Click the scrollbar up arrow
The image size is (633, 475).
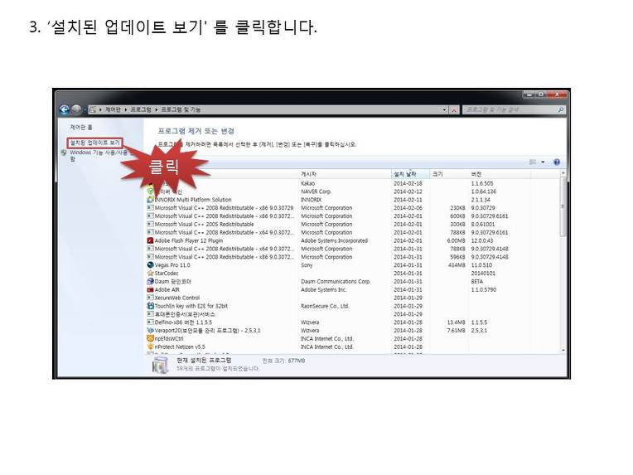click(x=563, y=173)
